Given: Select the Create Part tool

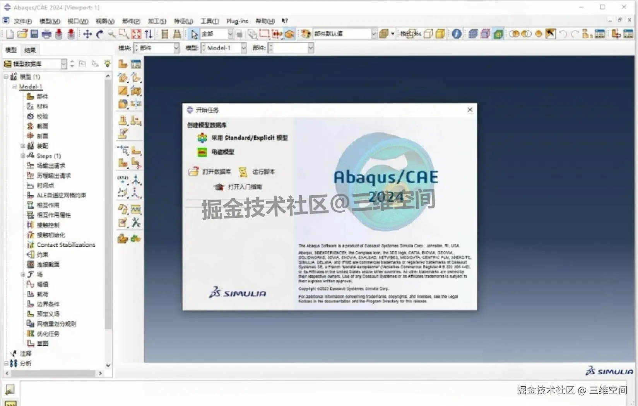Looking at the screenshot, I should [x=122, y=64].
